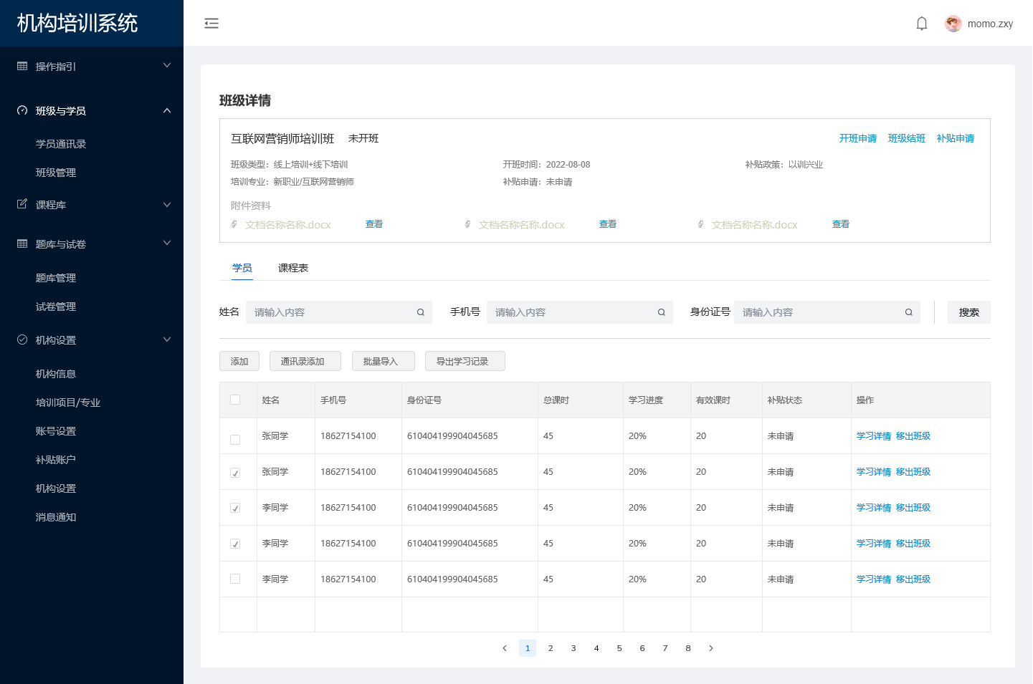Click 移出班级 for last 李同学 row
This screenshot has width=1033, height=684.
tap(913, 579)
